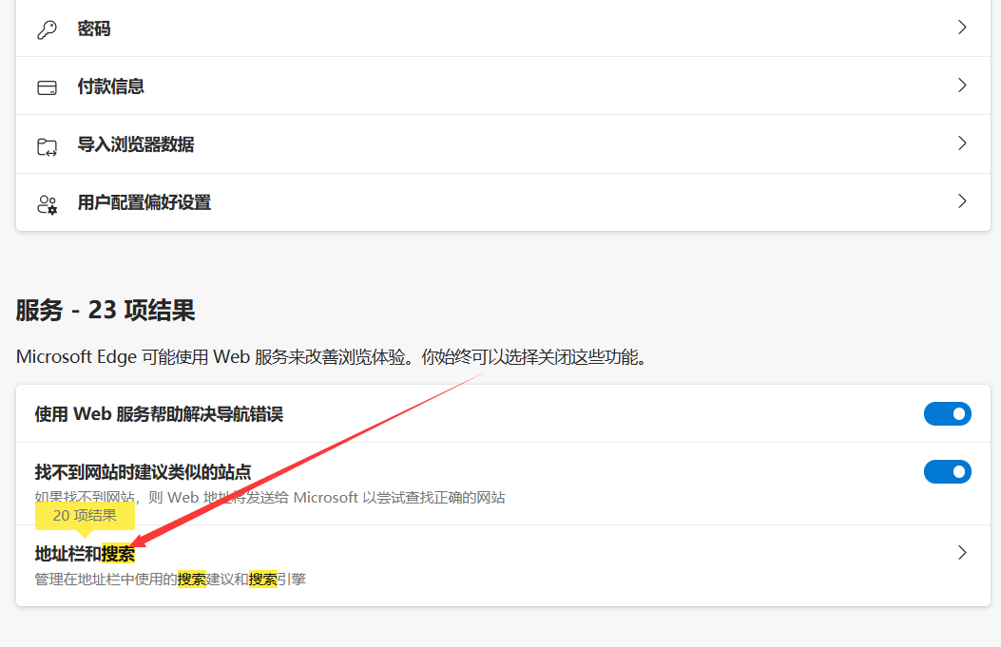This screenshot has width=1001, height=647.
Task: Click the 管理在地址栏中使用的搜索建议和搜索引擎 description
Action: pyautogui.click(x=170, y=580)
